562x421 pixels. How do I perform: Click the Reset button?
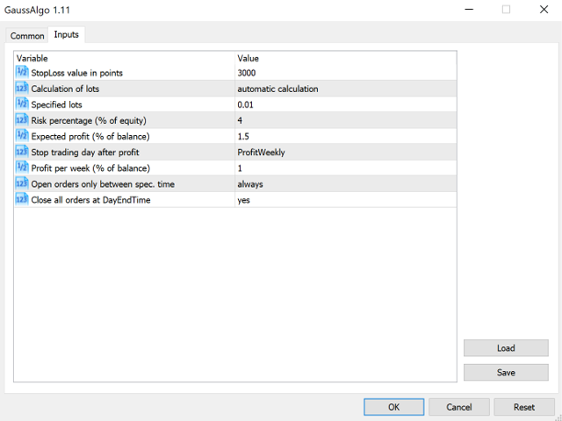(524, 407)
